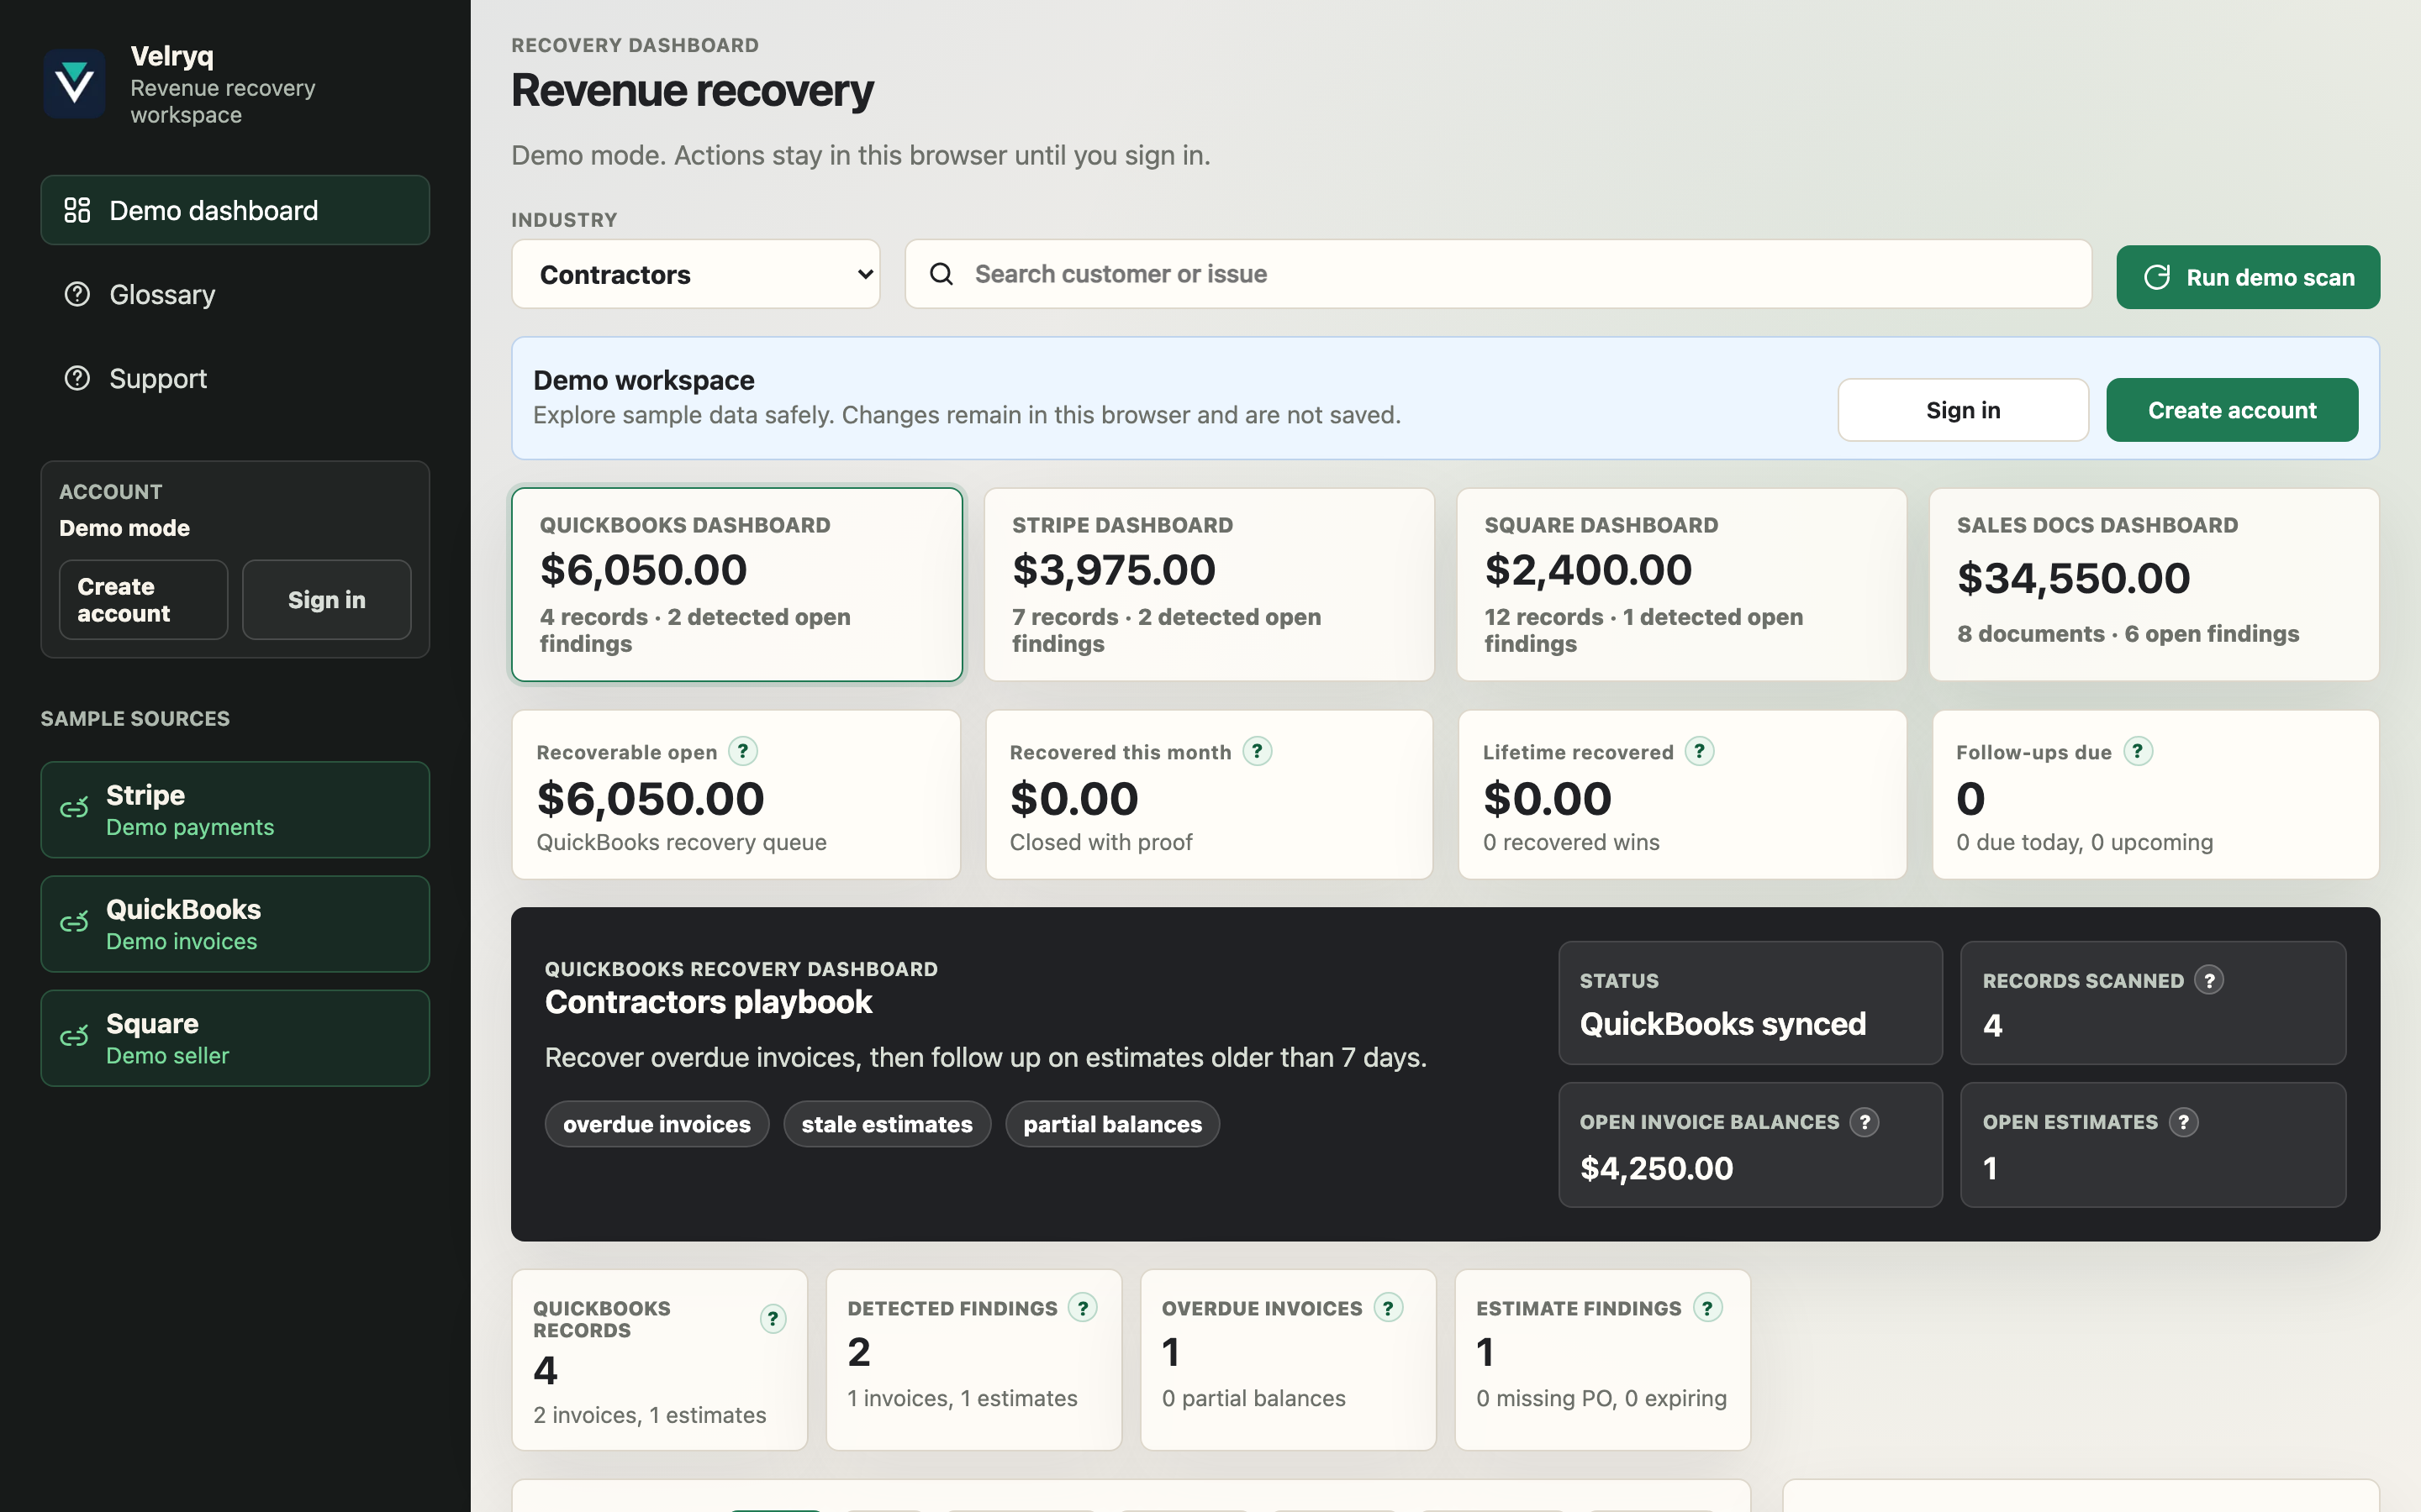Click the Stripe source link icon
Viewport: 2421px width, 1512px height.
(74, 809)
